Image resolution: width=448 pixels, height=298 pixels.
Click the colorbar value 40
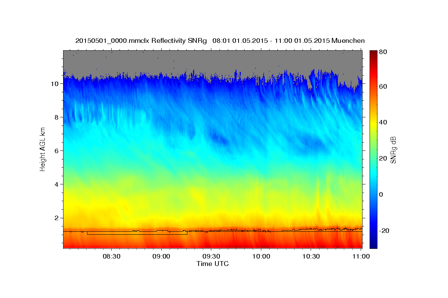[383, 123]
